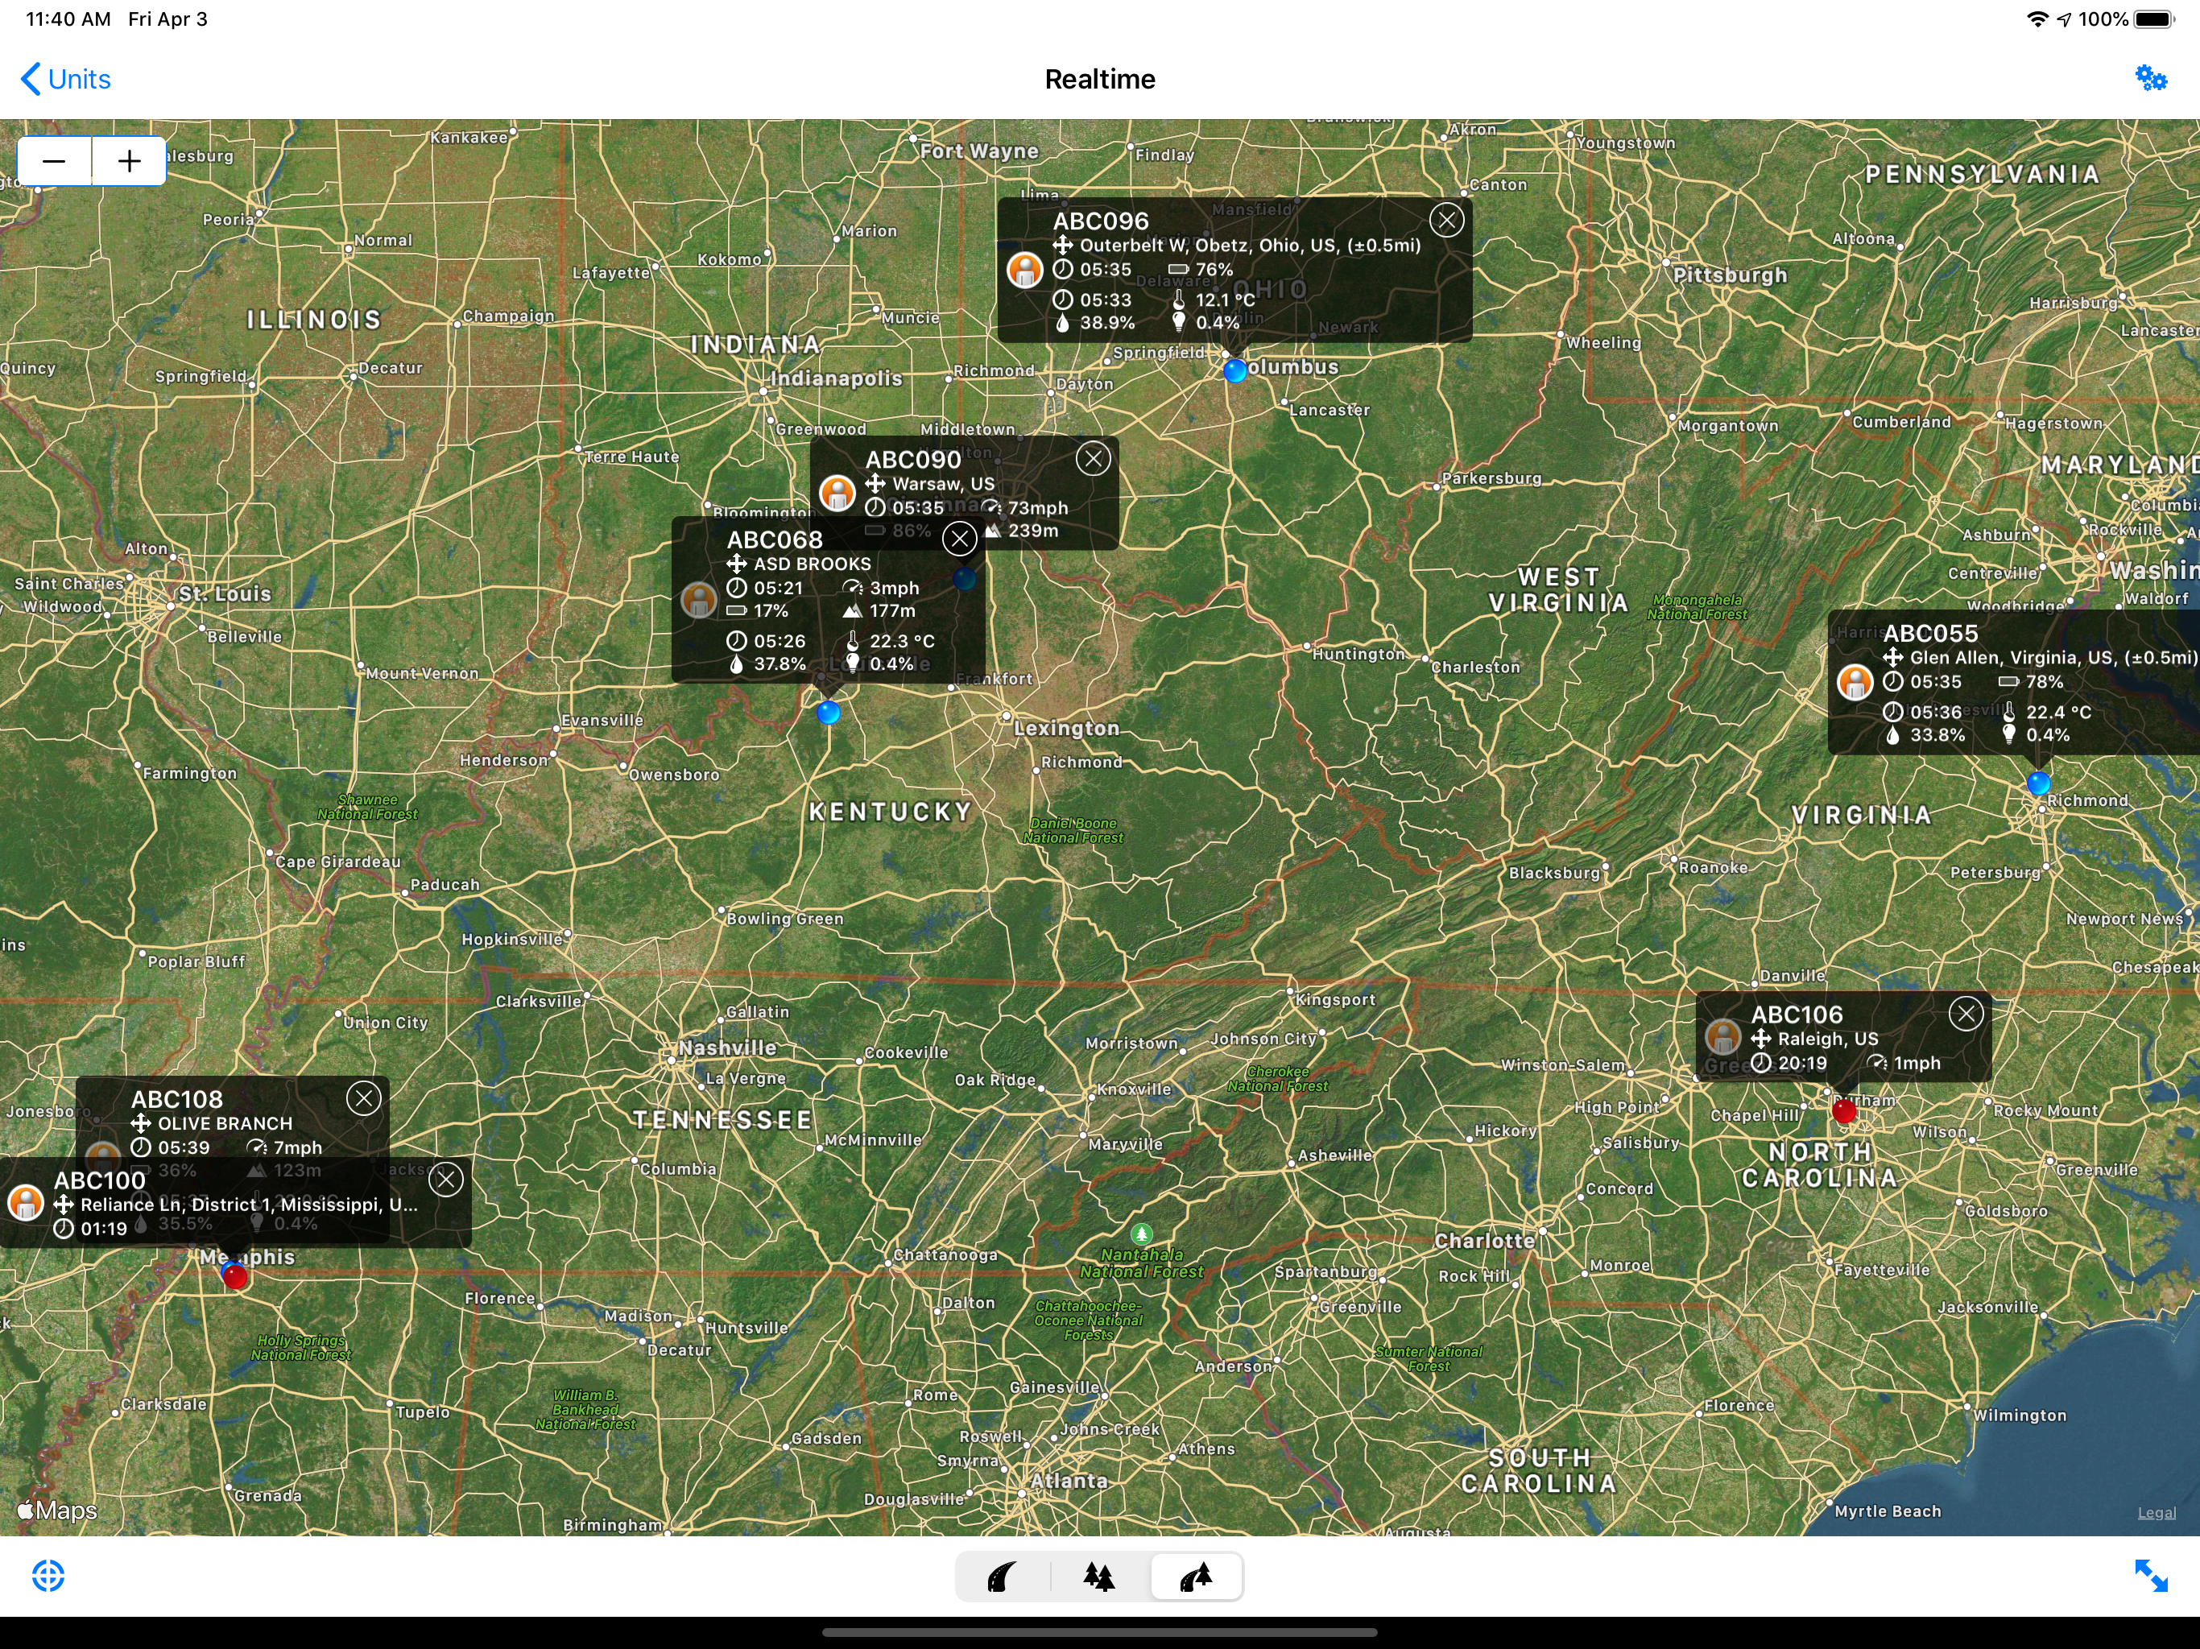
Task: Tap the ABC090 unit avatar icon
Action: click(x=837, y=494)
